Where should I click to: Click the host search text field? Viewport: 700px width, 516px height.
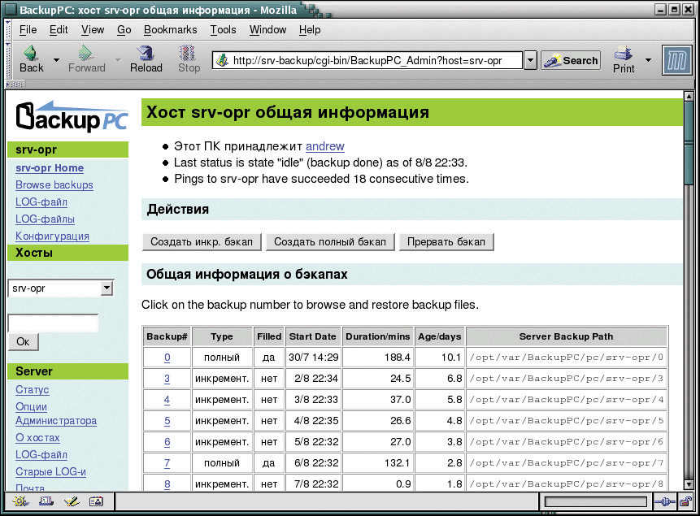[x=53, y=323]
